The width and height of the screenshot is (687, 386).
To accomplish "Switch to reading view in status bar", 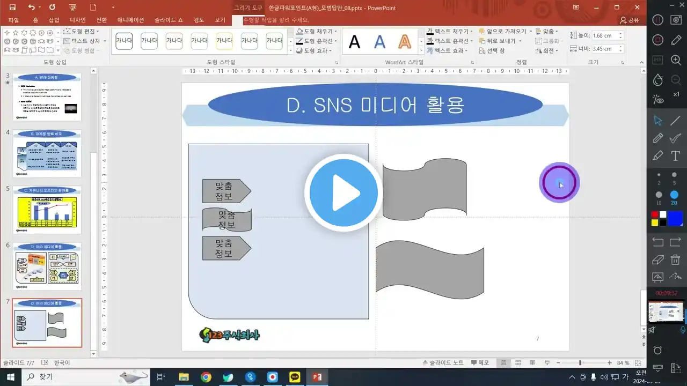I will (x=531, y=363).
